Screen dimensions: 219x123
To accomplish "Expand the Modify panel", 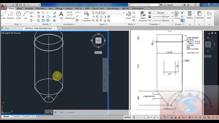I will coord(47,24).
